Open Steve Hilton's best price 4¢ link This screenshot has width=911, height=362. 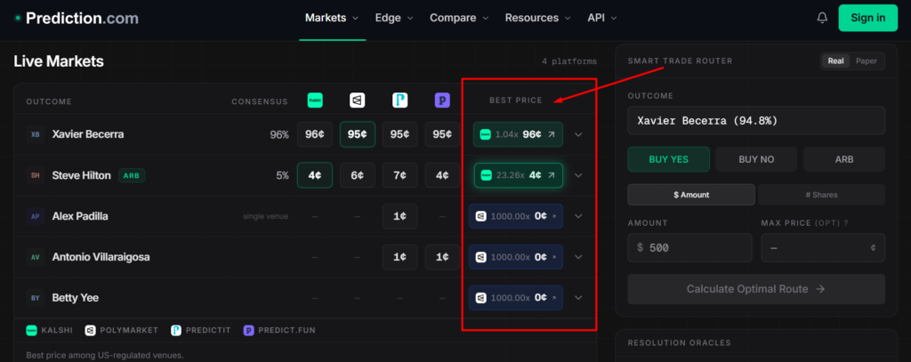[518, 175]
